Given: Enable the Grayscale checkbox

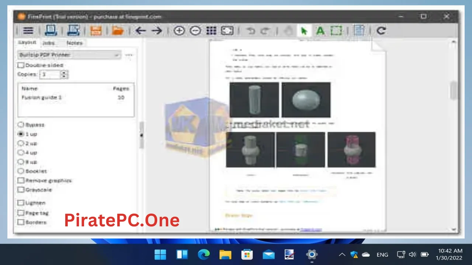Looking at the screenshot, I should [21, 190].
